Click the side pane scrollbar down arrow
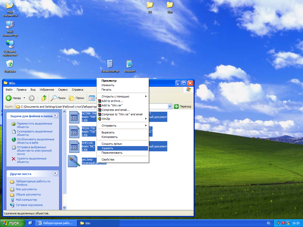The image size is (303, 227). (x=64, y=208)
